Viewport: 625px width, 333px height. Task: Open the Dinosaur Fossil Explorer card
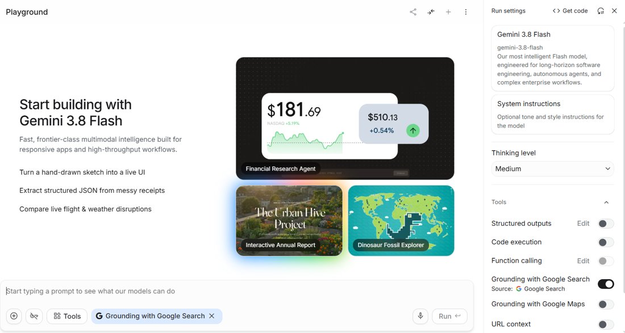(x=401, y=221)
